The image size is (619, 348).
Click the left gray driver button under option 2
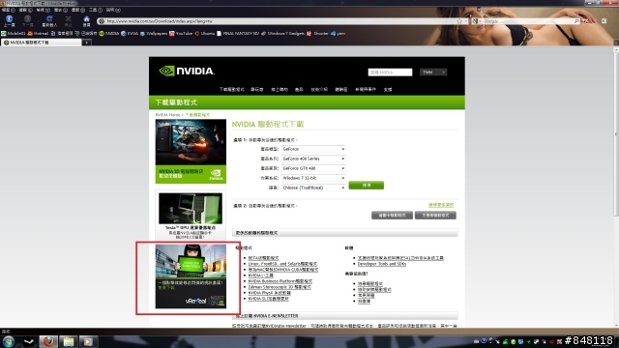(x=392, y=215)
